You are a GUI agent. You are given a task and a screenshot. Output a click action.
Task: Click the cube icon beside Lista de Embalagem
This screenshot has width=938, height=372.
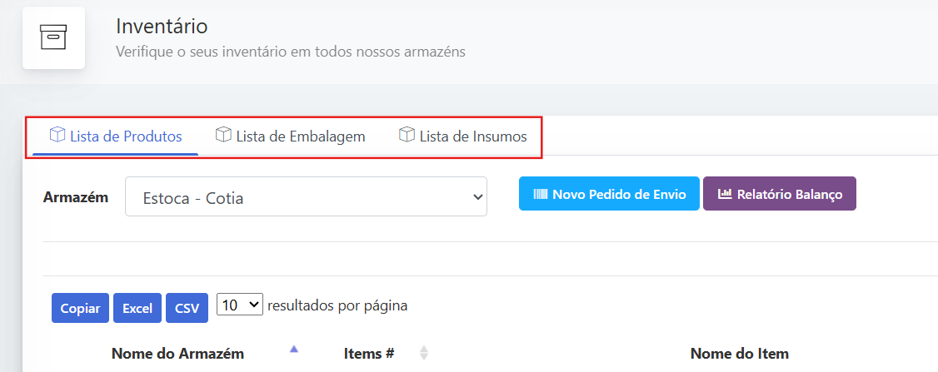[223, 135]
